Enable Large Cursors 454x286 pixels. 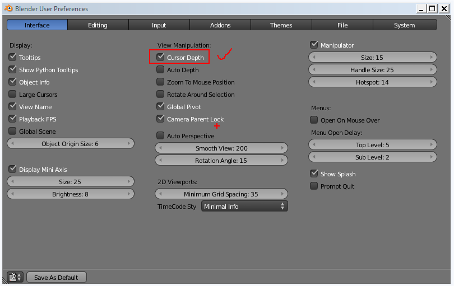click(x=12, y=94)
